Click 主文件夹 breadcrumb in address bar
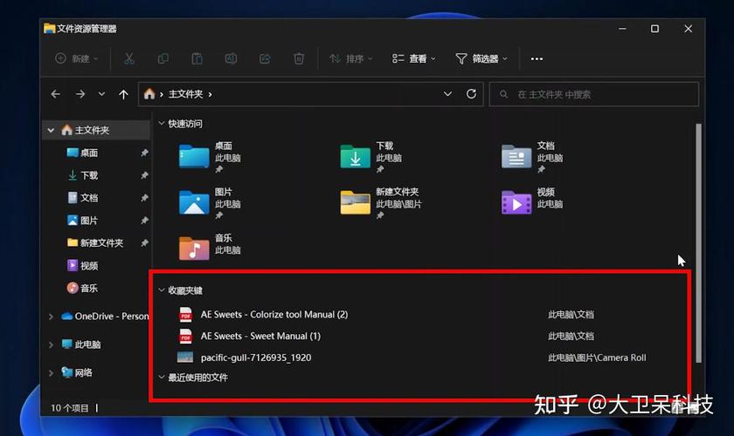734x436 pixels. coord(185,94)
